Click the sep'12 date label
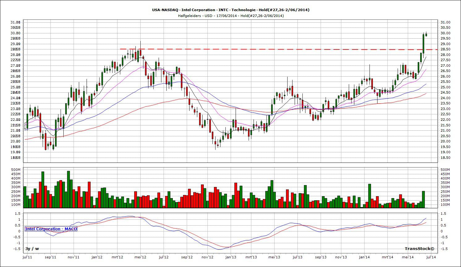461x267 pixels. [187, 257]
